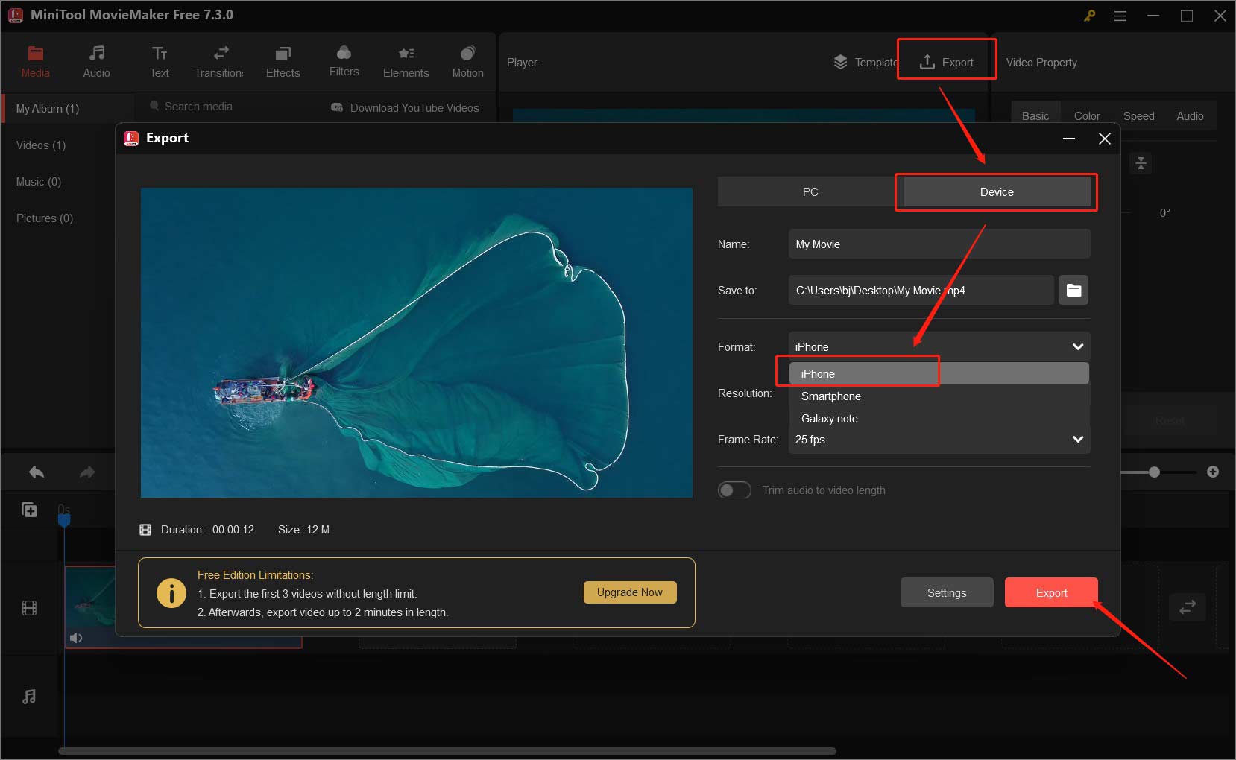Open export Settings
Image resolution: width=1236 pixels, height=760 pixels.
pos(947,592)
